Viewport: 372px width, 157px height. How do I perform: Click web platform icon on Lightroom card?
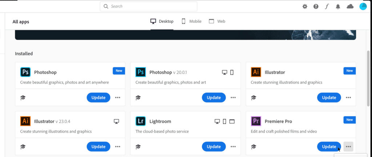(x=232, y=121)
